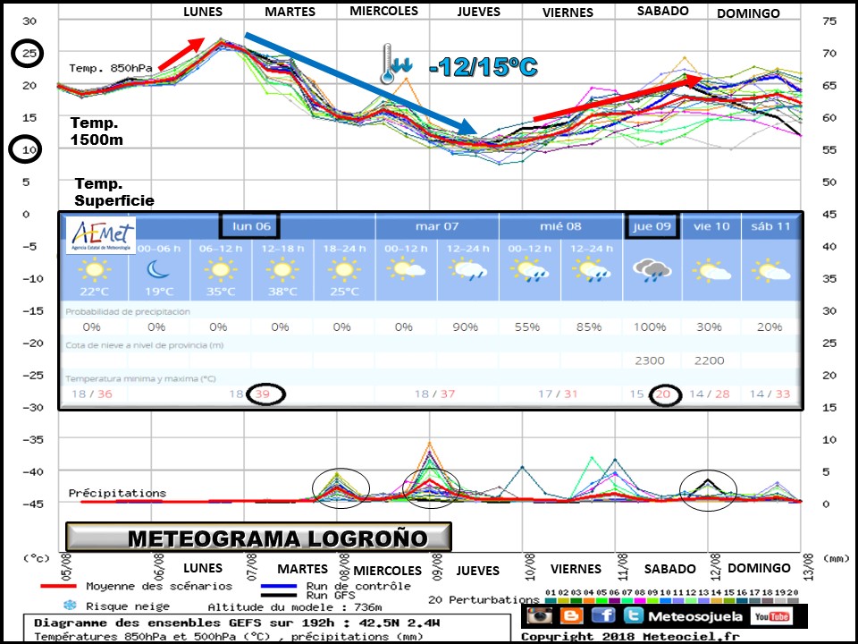
Task: Click the 30% precipitation probability
Action: [709, 327]
